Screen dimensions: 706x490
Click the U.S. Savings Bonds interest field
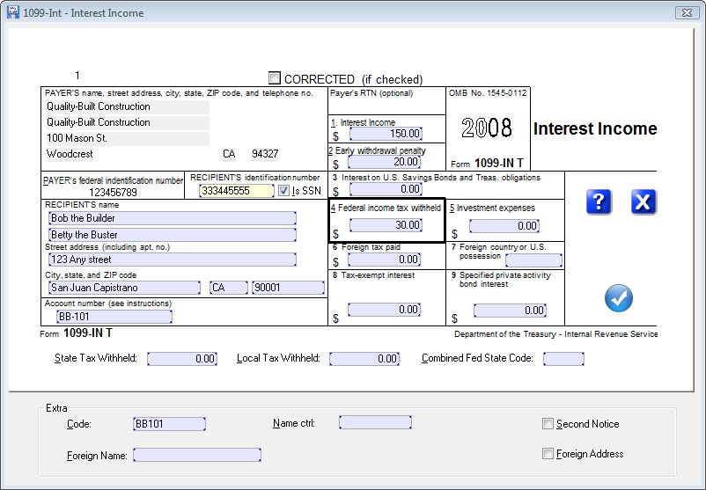386,189
